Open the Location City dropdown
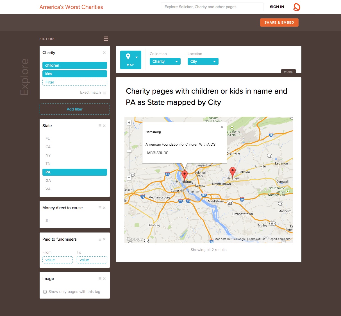The height and width of the screenshot is (316, 341). click(x=203, y=62)
